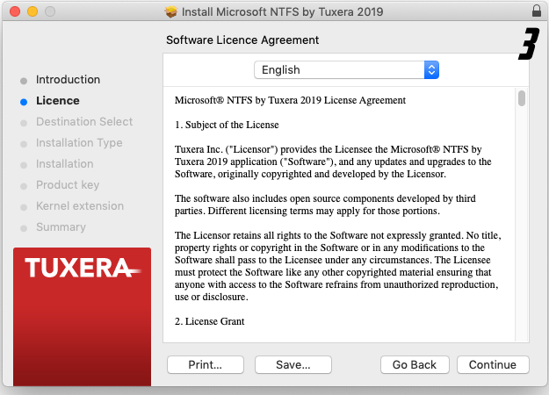Viewport: 549px width, 395px height.
Task: Click the Installation step in sidebar
Action: click(65, 164)
